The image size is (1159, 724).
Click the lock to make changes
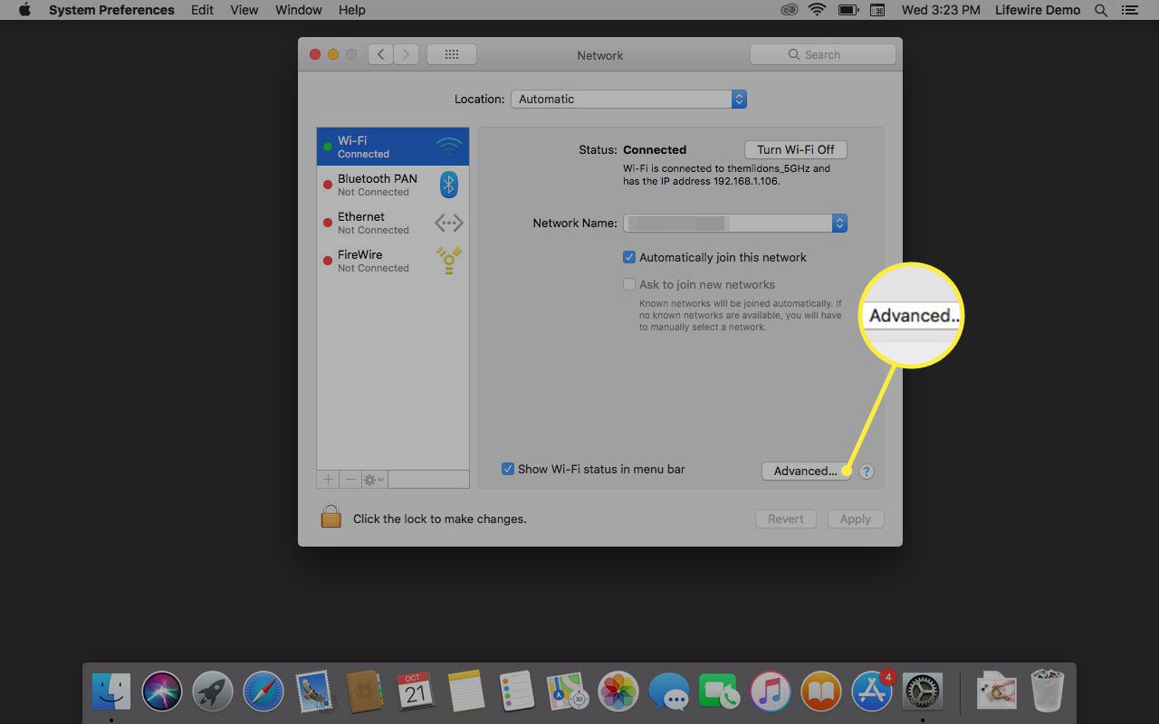(330, 517)
